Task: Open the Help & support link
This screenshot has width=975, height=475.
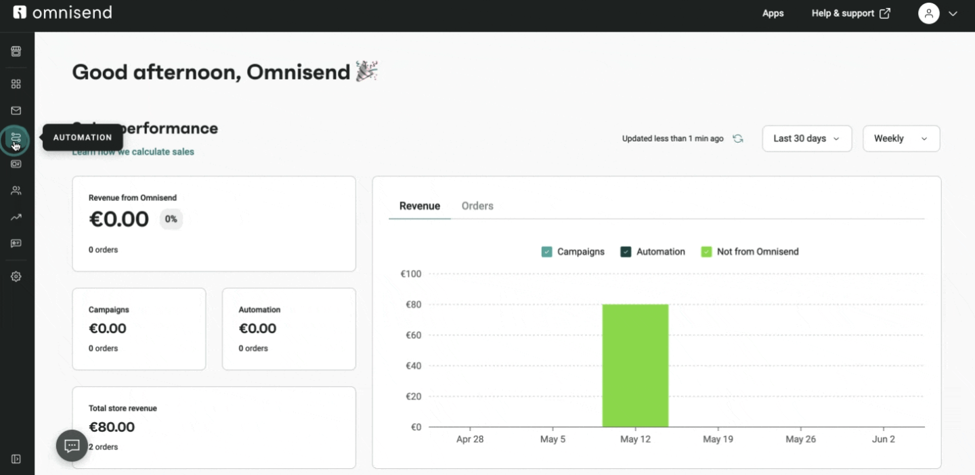Action: point(850,14)
